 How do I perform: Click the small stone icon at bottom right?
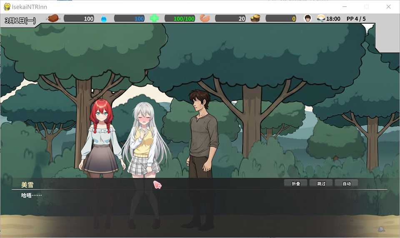click(x=381, y=229)
